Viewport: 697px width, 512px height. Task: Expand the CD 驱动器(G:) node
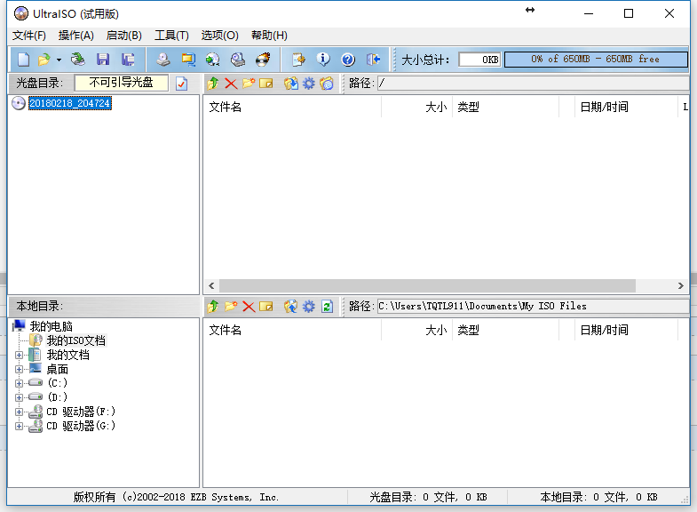point(19,426)
